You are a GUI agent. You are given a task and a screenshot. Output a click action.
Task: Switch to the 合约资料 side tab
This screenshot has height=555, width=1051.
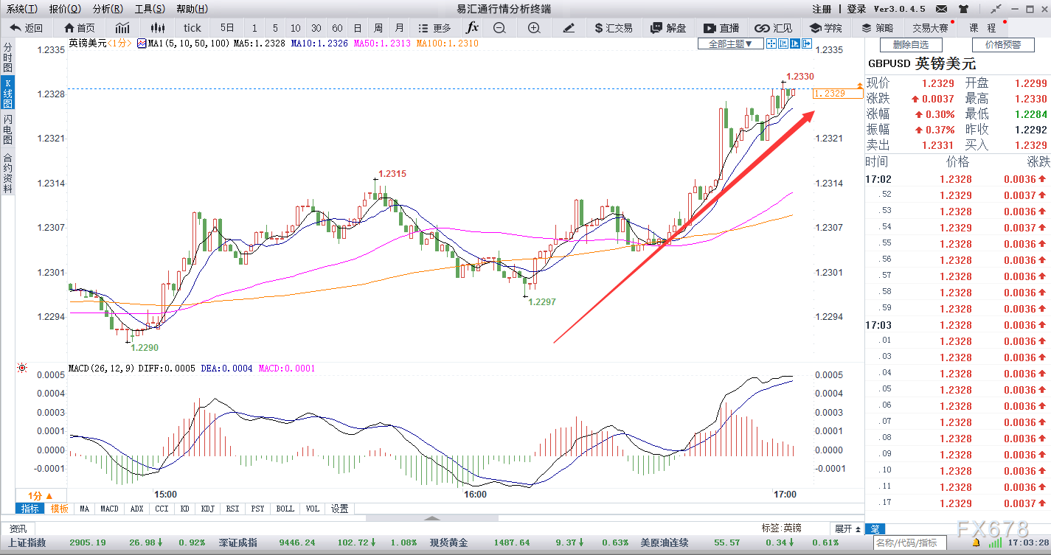(x=7, y=172)
